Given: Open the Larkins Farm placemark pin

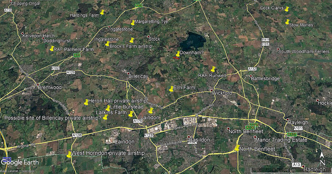Looking at the screenshot, I should point(131,114).
